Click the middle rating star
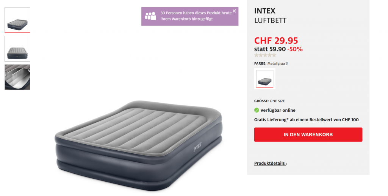388x196 pixels. point(265,55)
